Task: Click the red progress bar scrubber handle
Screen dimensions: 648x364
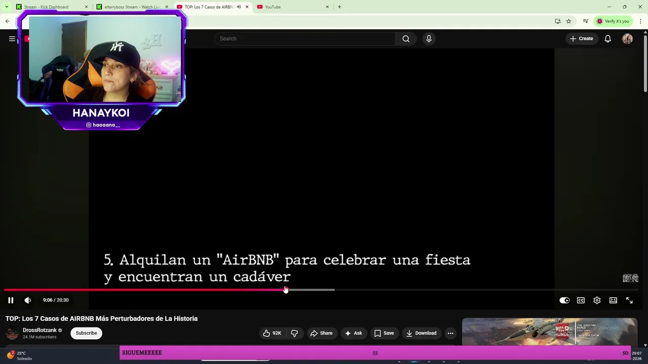Action: (x=286, y=290)
